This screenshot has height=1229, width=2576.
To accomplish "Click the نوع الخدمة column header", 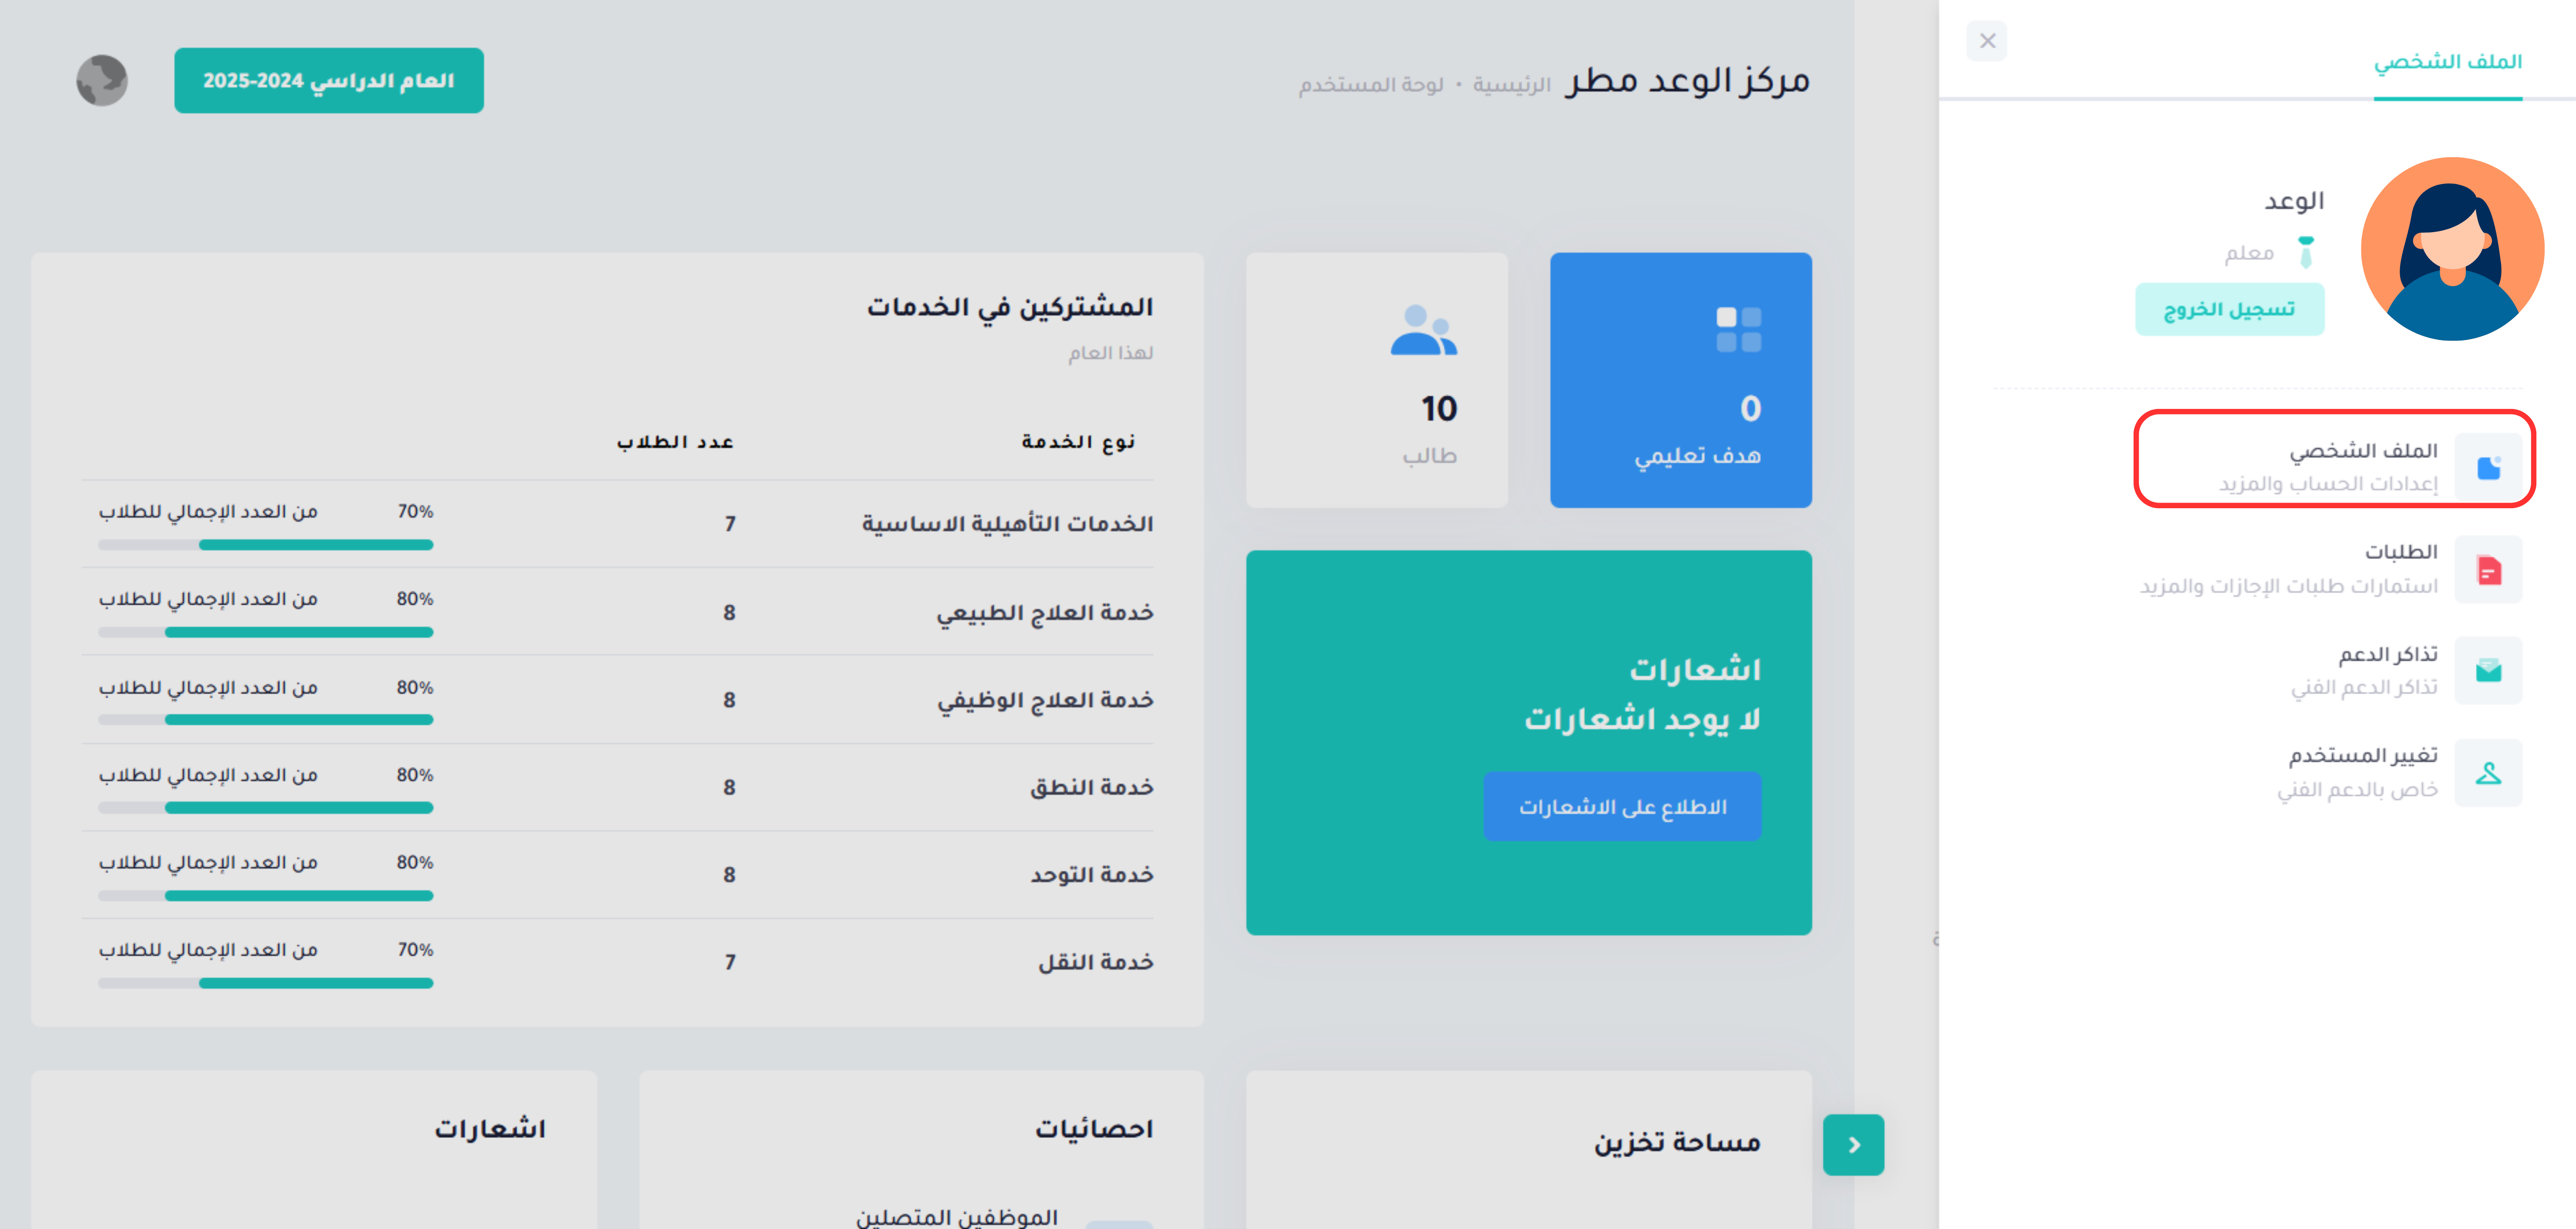I will coord(1078,441).
